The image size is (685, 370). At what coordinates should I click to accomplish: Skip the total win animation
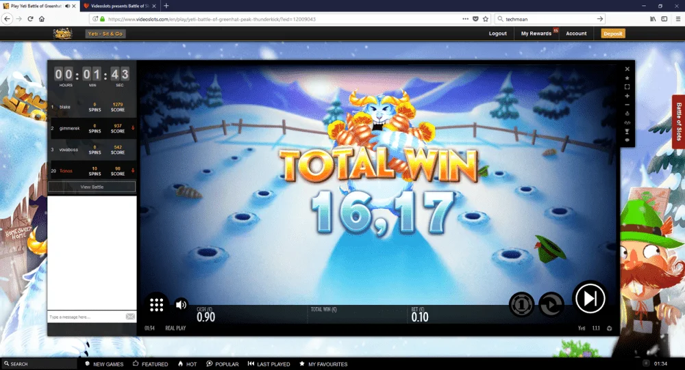click(590, 298)
